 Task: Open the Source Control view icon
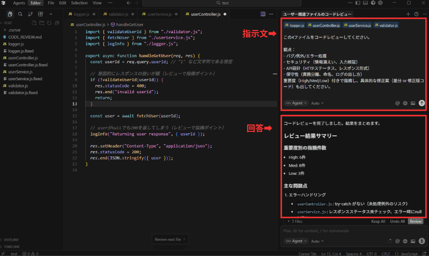point(31,14)
